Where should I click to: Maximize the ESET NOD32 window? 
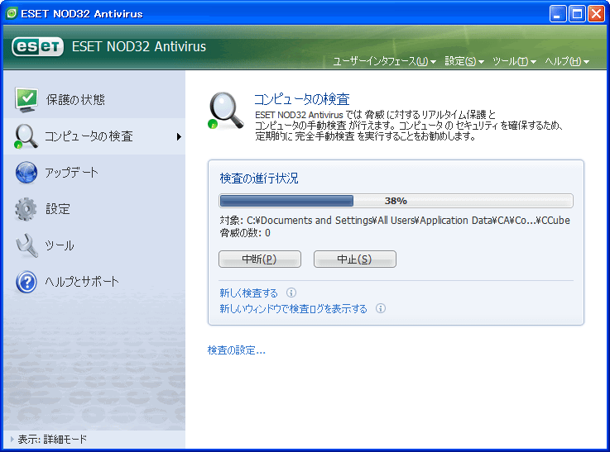[577, 14]
